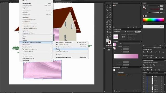The image size is (166, 93).
Task: Click the color spectrum bar in Color panel
Action: pos(153,20)
